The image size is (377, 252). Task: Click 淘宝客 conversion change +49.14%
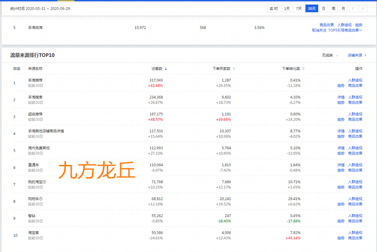[x=293, y=238]
